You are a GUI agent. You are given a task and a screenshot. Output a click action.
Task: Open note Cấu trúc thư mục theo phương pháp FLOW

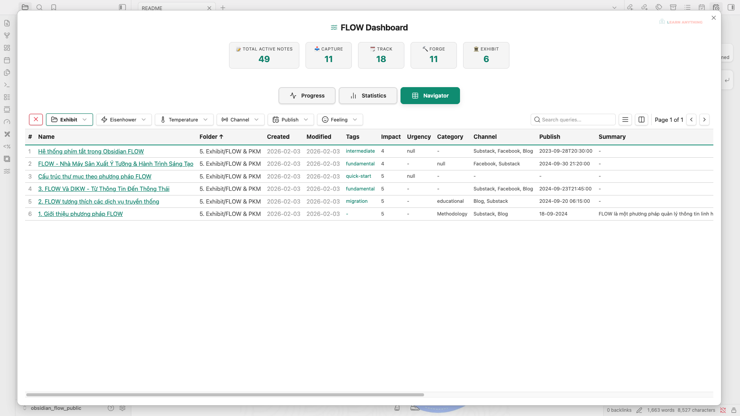click(x=95, y=176)
